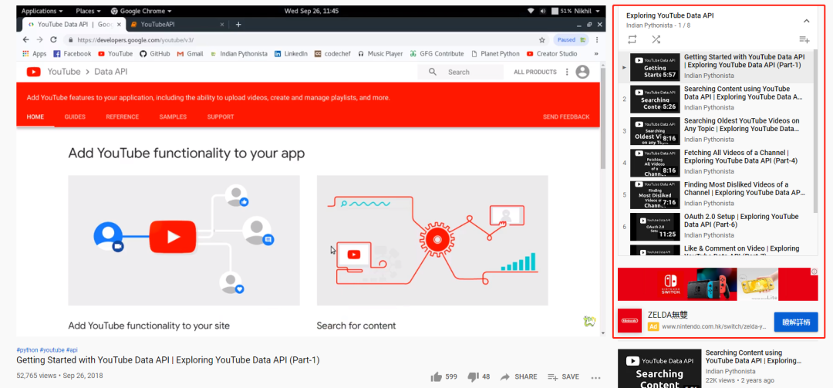The image size is (833, 388).
Task: Bookmark the page with star icon
Action: pyautogui.click(x=542, y=40)
